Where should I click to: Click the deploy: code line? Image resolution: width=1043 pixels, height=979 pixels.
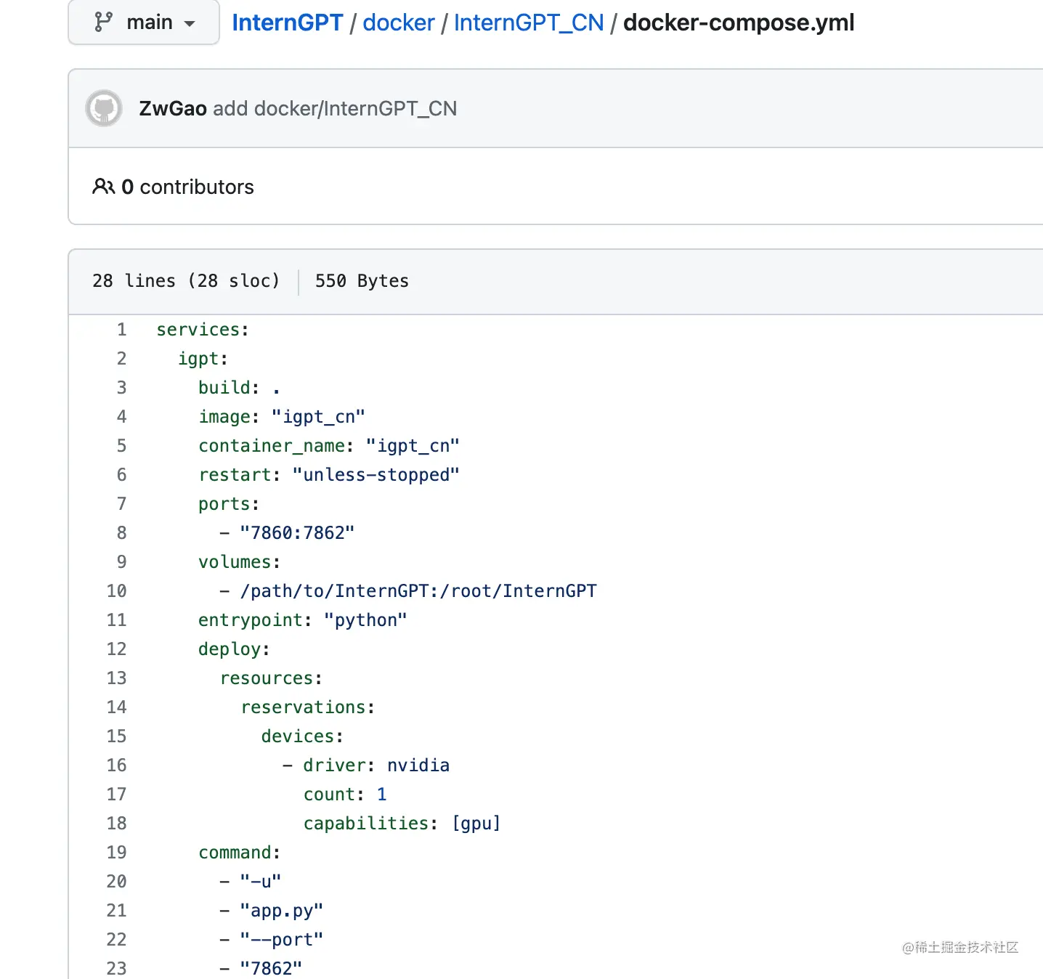tap(234, 649)
